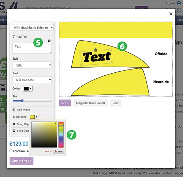Screen dimensions: 183x177
Task: Switch to the Rear tab
Action: tap(116, 103)
